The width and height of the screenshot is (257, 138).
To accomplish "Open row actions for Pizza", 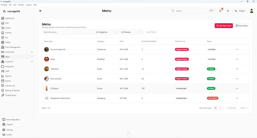I will coord(237,59).
